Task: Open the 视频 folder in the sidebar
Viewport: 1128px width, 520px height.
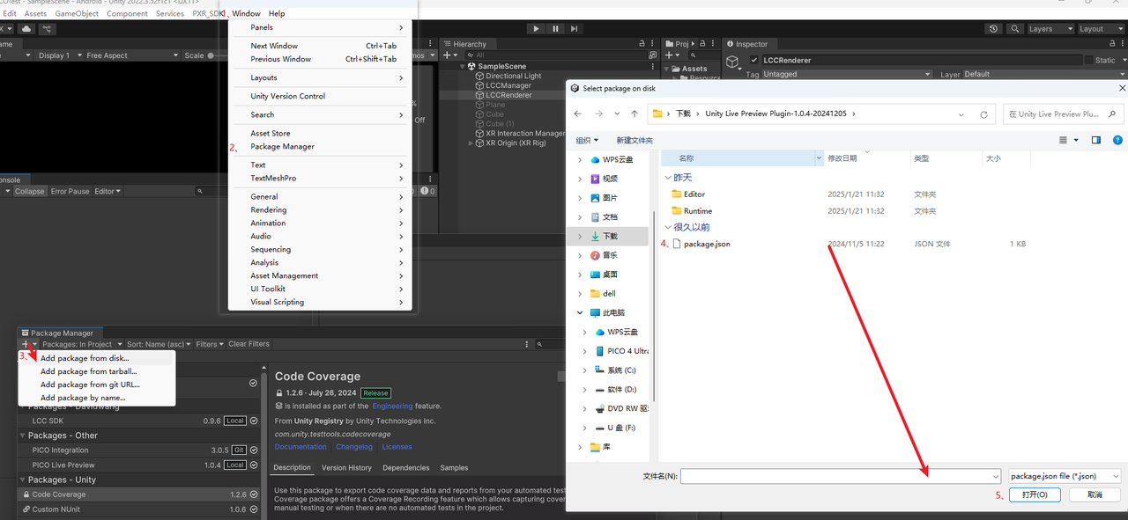Action: click(604, 179)
